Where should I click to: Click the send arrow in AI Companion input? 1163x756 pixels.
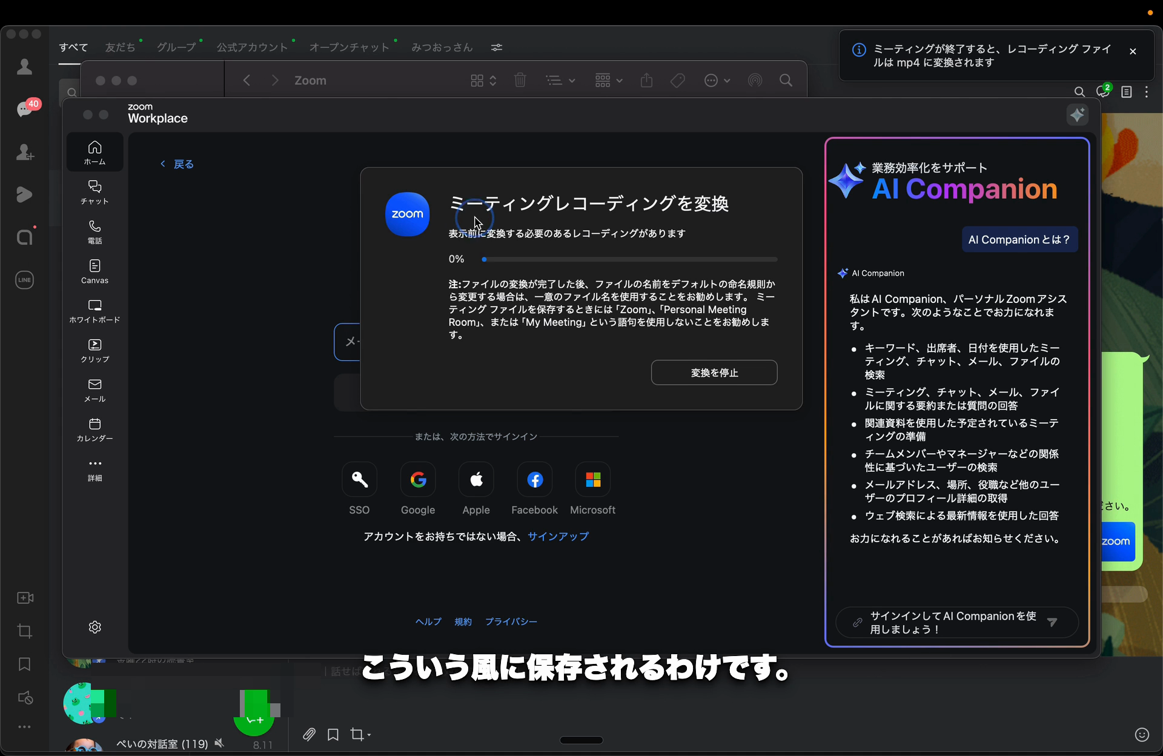(x=1053, y=622)
